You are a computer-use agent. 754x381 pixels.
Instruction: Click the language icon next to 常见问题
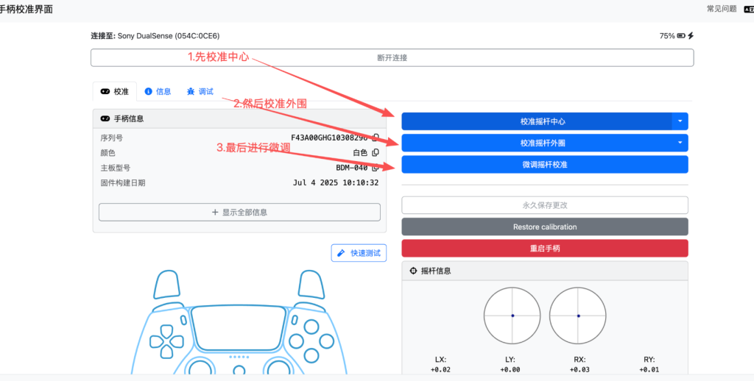pyautogui.click(x=749, y=9)
